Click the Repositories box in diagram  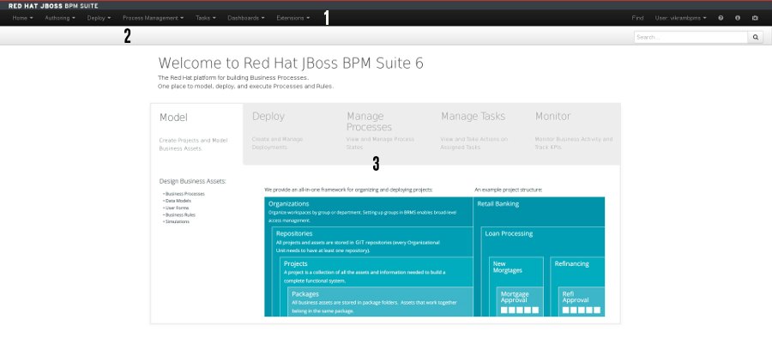[x=372, y=241]
